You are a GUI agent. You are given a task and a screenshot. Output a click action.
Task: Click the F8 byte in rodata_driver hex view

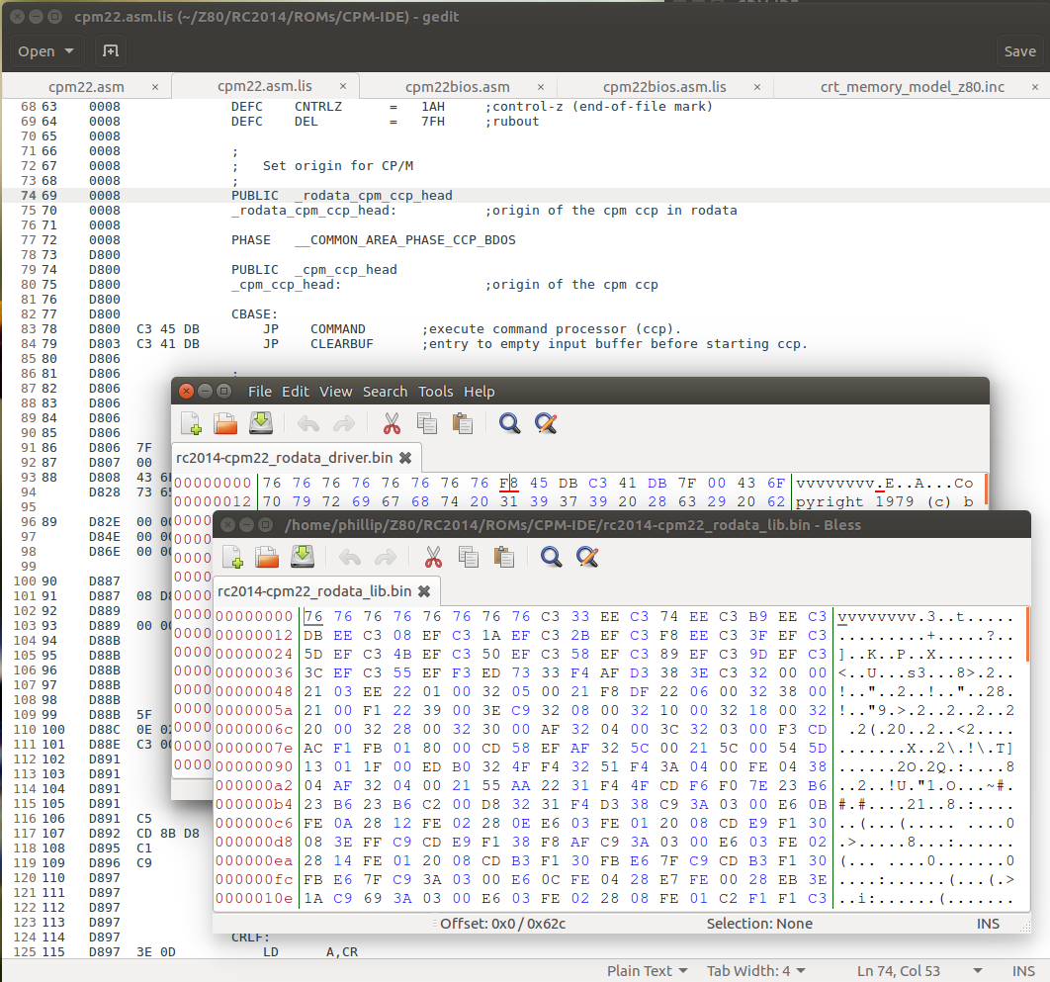509,483
